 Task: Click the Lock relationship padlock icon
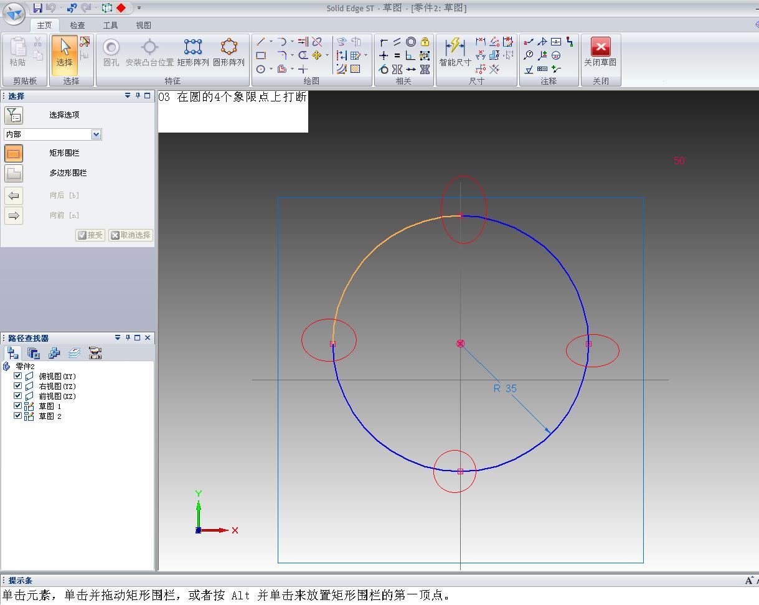pos(425,42)
